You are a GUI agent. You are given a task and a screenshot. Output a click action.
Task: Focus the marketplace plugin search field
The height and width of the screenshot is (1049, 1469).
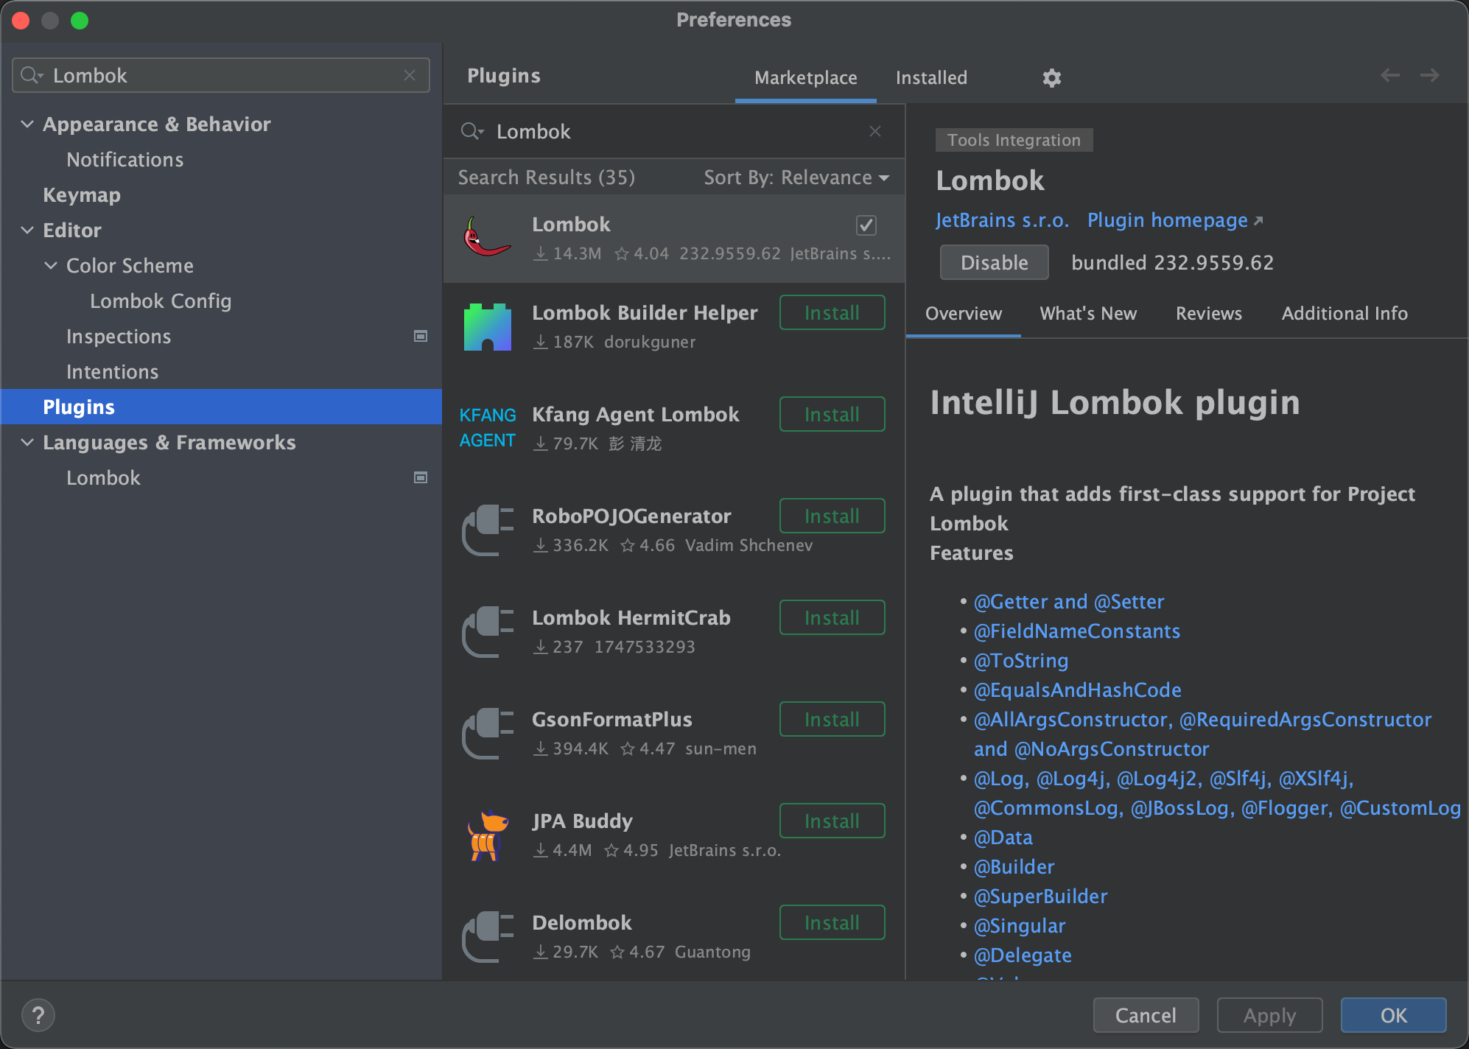point(674,131)
